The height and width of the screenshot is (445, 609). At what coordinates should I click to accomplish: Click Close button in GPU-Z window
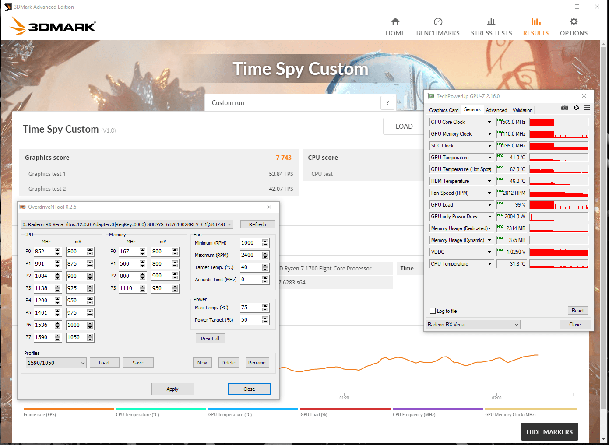[575, 325]
